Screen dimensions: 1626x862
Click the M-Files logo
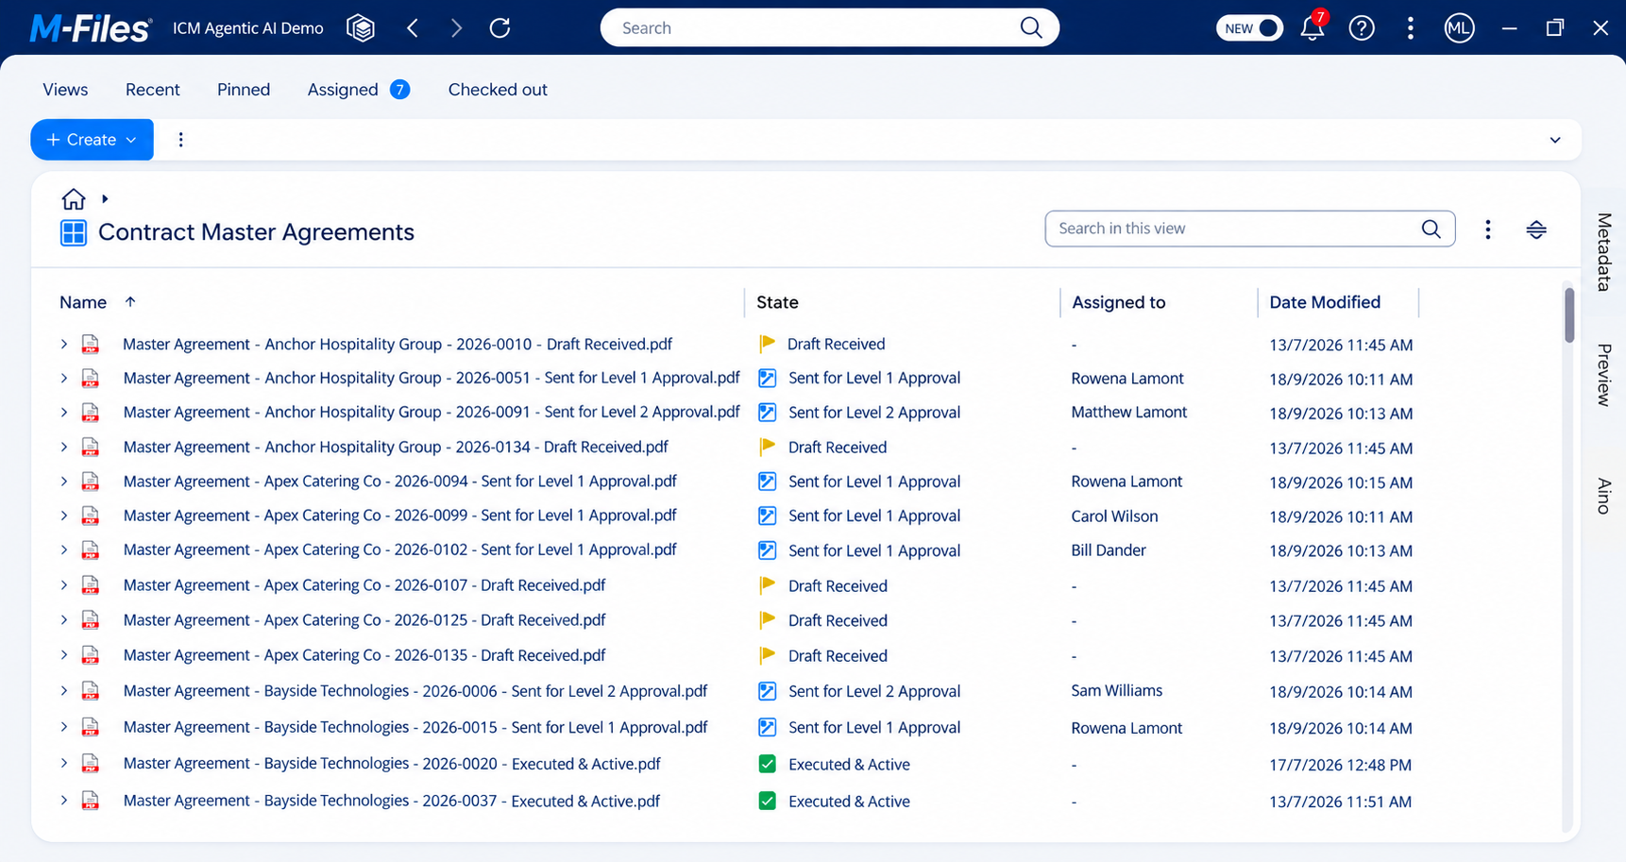90,28
